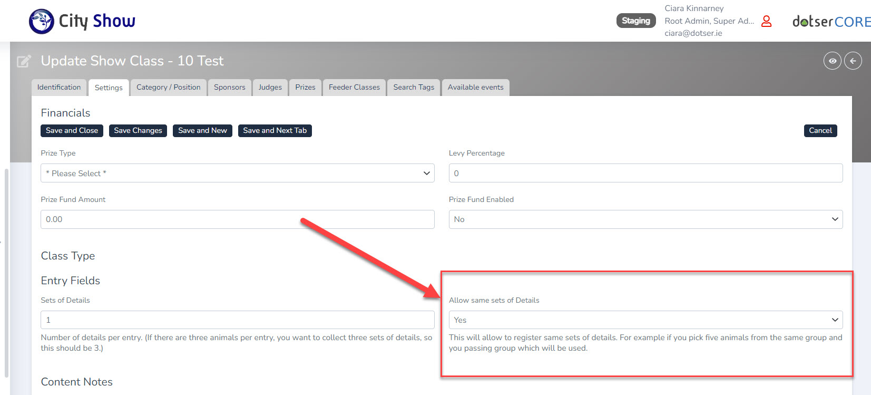Click the back arrow circle icon
Viewport: 871px width, 395px height.
(x=853, y=61)
